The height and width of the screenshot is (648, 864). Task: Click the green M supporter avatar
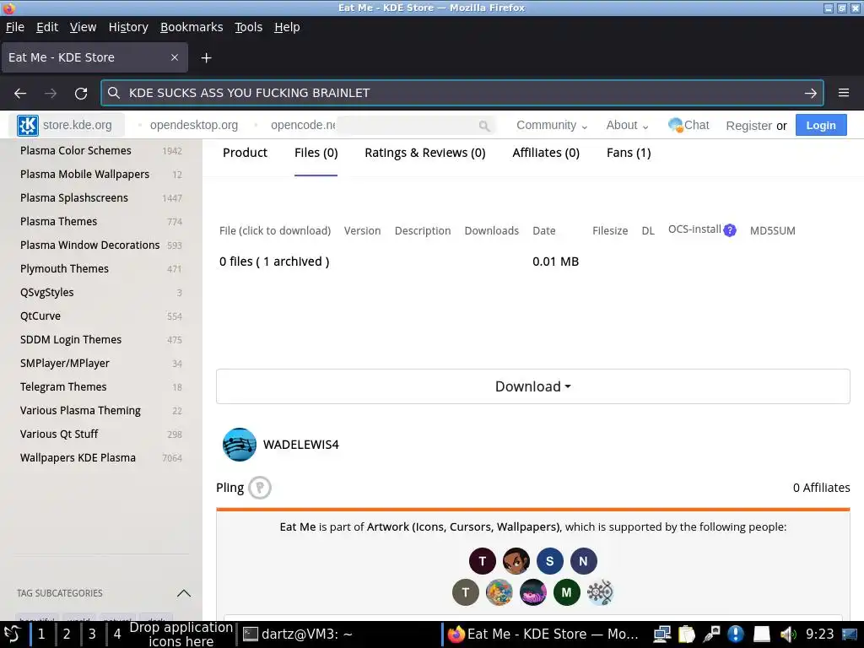[566, 592]
